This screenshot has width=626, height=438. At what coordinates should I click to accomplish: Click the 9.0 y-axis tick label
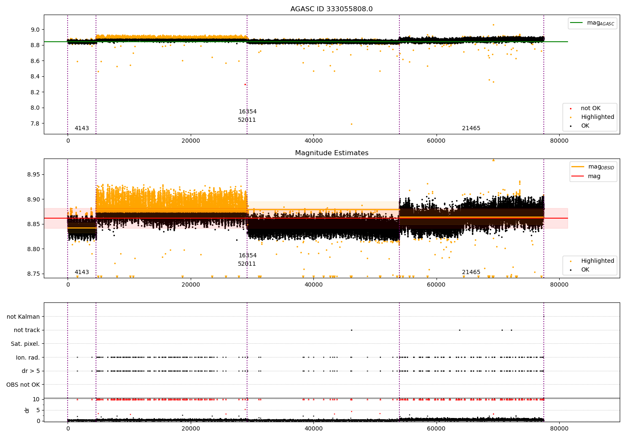(35, 30)
